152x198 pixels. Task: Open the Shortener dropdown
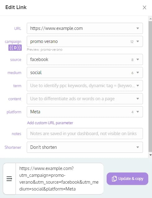[x=85, y=147]
